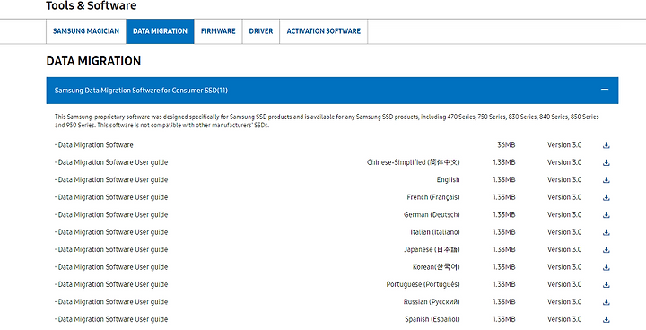The height and width of the screenshot is (330, 646).
Task: Click the 'French (Français)' language label
Action: 433,197
